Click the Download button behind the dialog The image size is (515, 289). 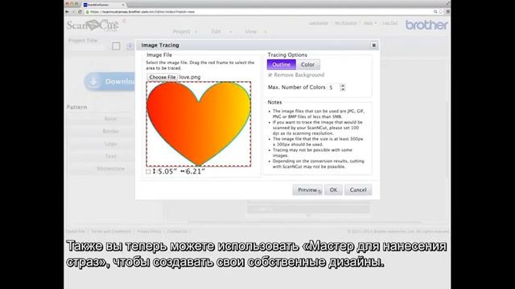click(x=110, y=82)
